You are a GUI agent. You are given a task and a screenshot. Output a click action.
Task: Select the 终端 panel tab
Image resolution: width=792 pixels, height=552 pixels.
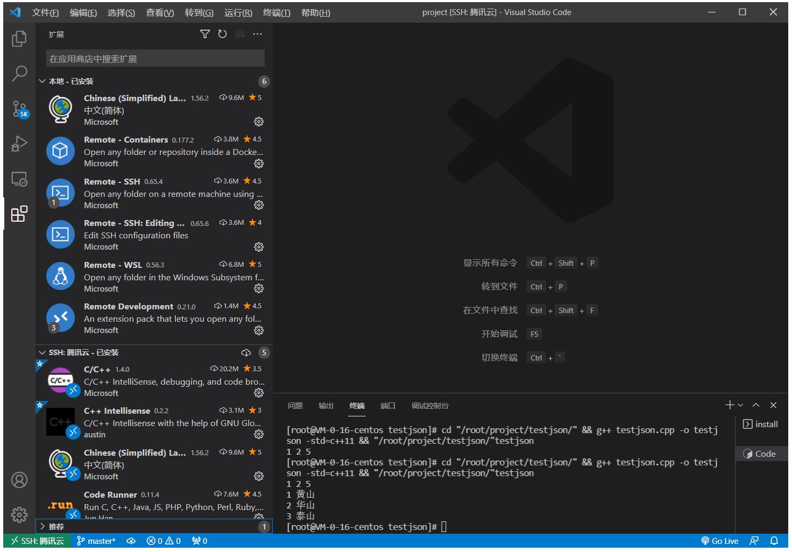pyautogui.click(x=357, y=406)
